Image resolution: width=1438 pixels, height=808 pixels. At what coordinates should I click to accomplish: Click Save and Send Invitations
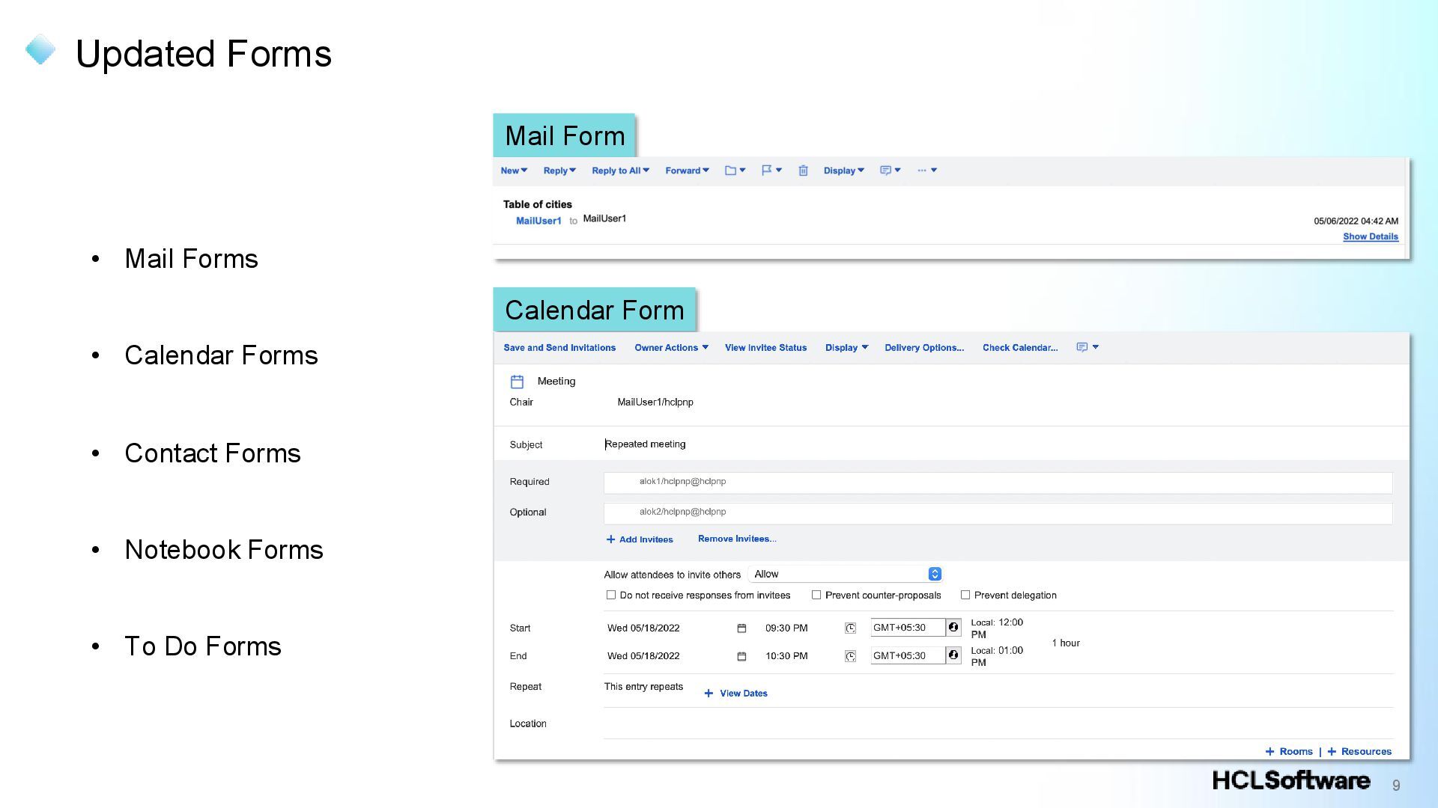pyautogui.click(x=559, y=348)
